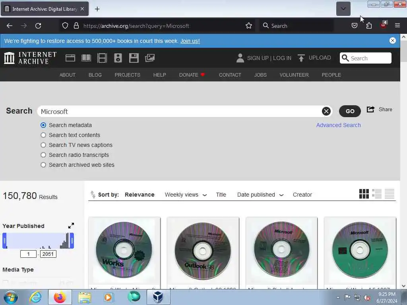The height and width of the screenshot is (305, 407).
Task: Open the Images icon in header
Action: pyautogui.click(x=150, y=58)
